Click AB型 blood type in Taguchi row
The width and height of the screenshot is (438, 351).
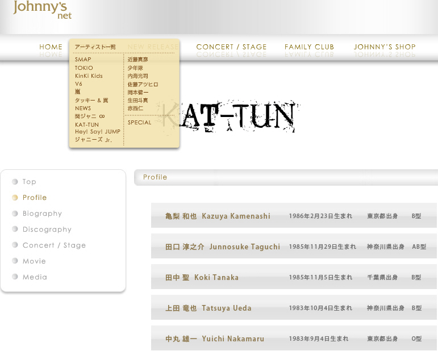[x=419, y=247]
